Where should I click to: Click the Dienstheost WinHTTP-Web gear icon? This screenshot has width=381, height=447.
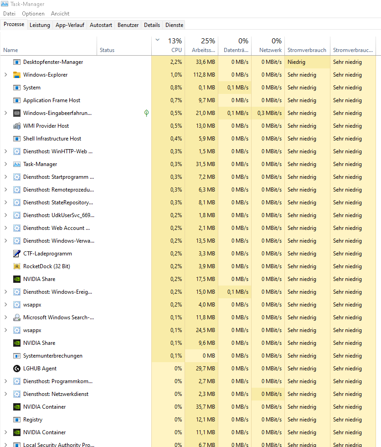click(x=17, y=151)
